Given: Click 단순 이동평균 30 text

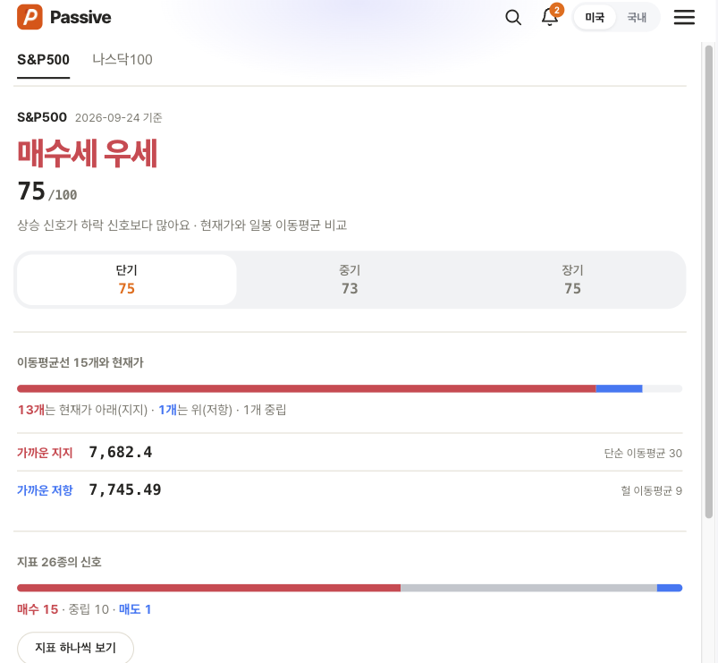Looking at the screenshot, I should [x=643, y=453].
